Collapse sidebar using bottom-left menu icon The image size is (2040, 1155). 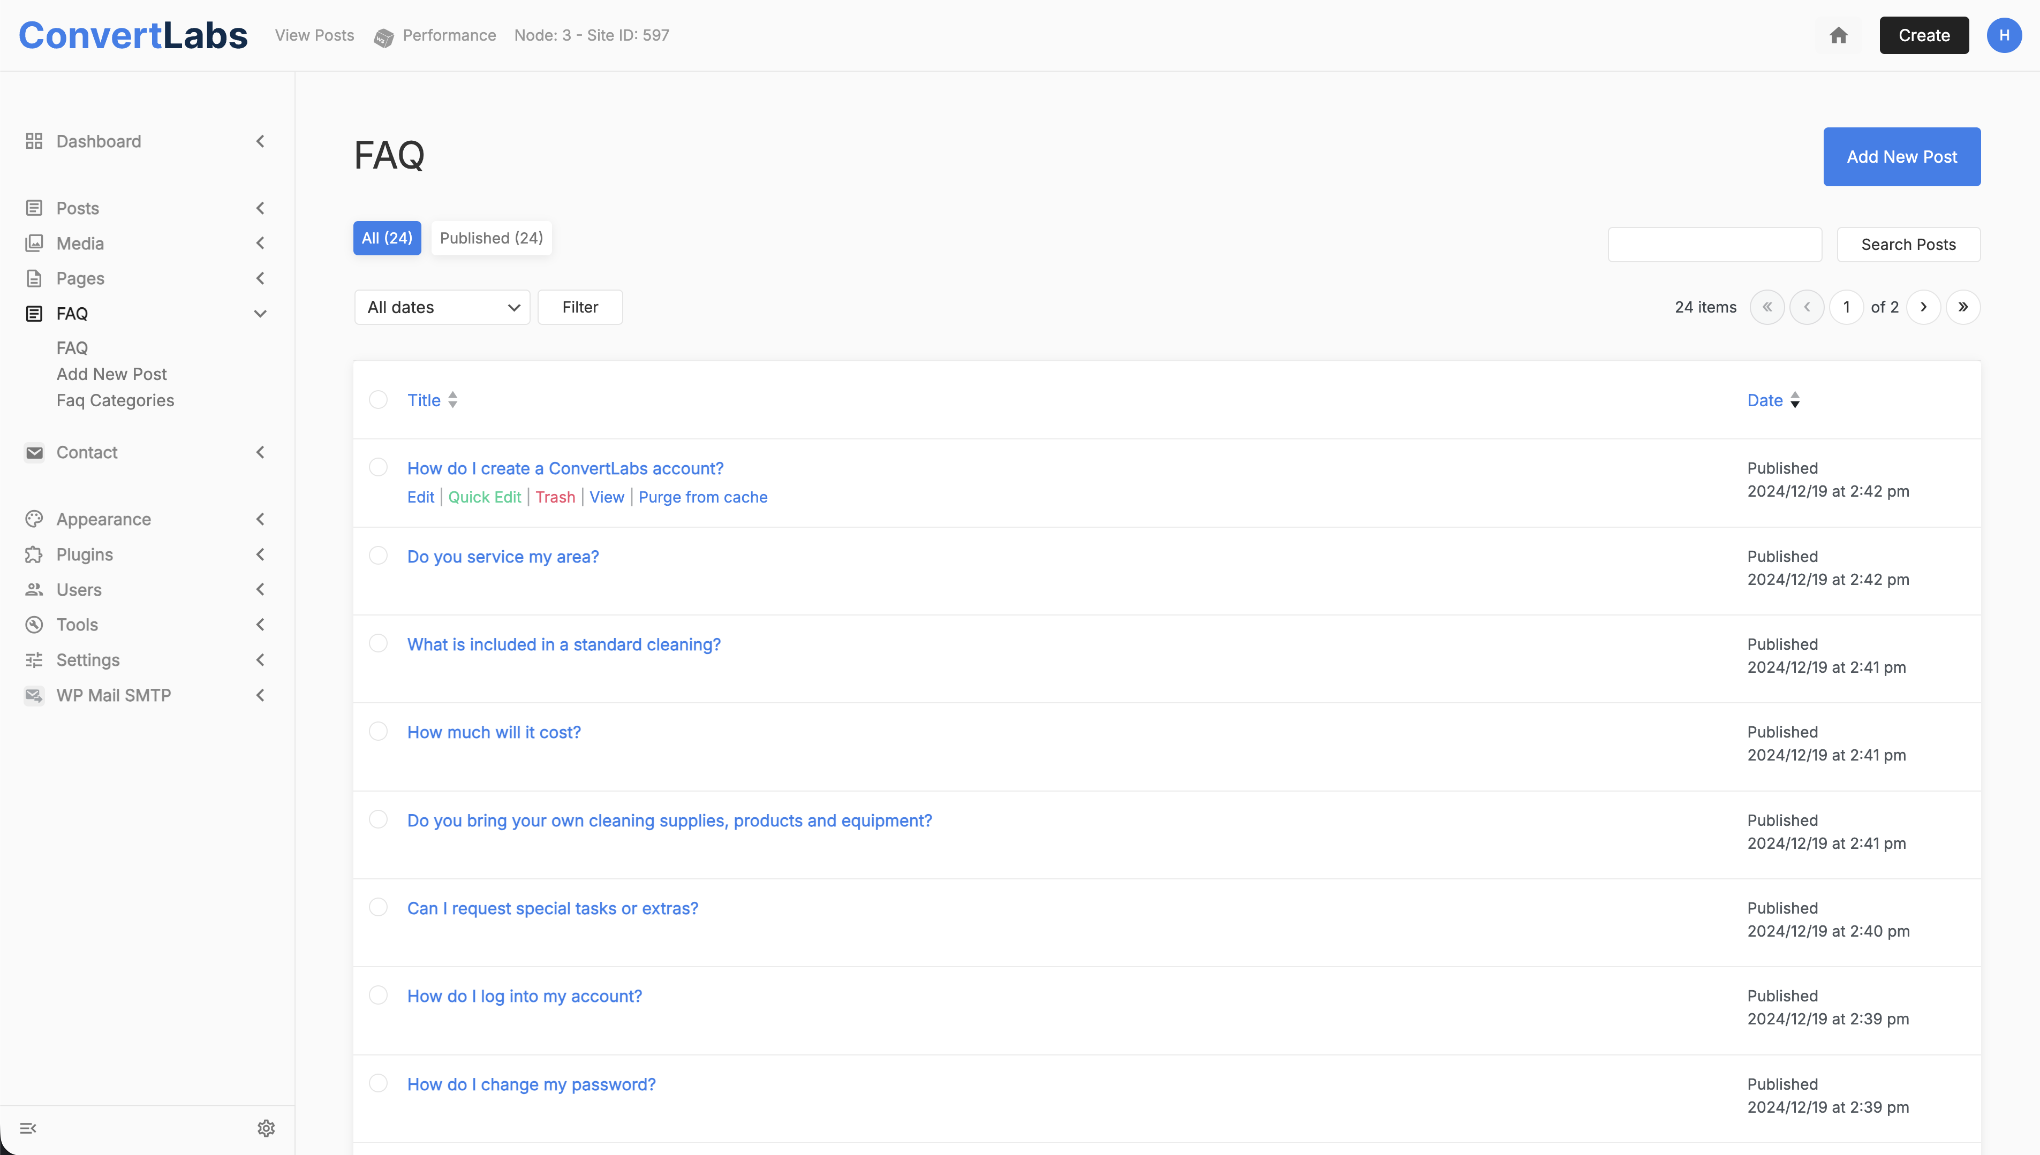coord(28,1128)
